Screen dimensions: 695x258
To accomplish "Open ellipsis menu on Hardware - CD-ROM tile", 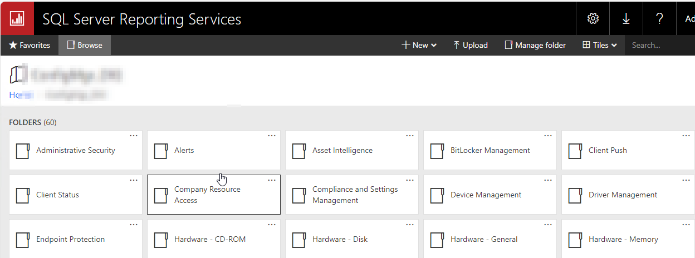I will 272,225.
